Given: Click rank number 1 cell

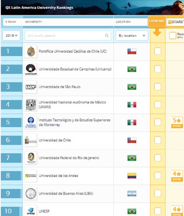Looking at the screenshot, I should (11, 51).
